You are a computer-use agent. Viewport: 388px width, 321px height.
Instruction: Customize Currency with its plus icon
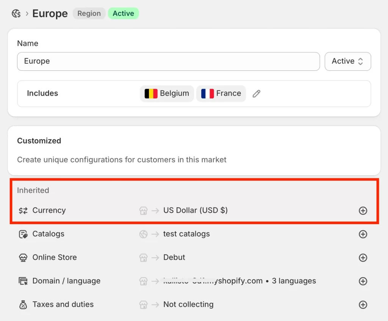[363, 211]
